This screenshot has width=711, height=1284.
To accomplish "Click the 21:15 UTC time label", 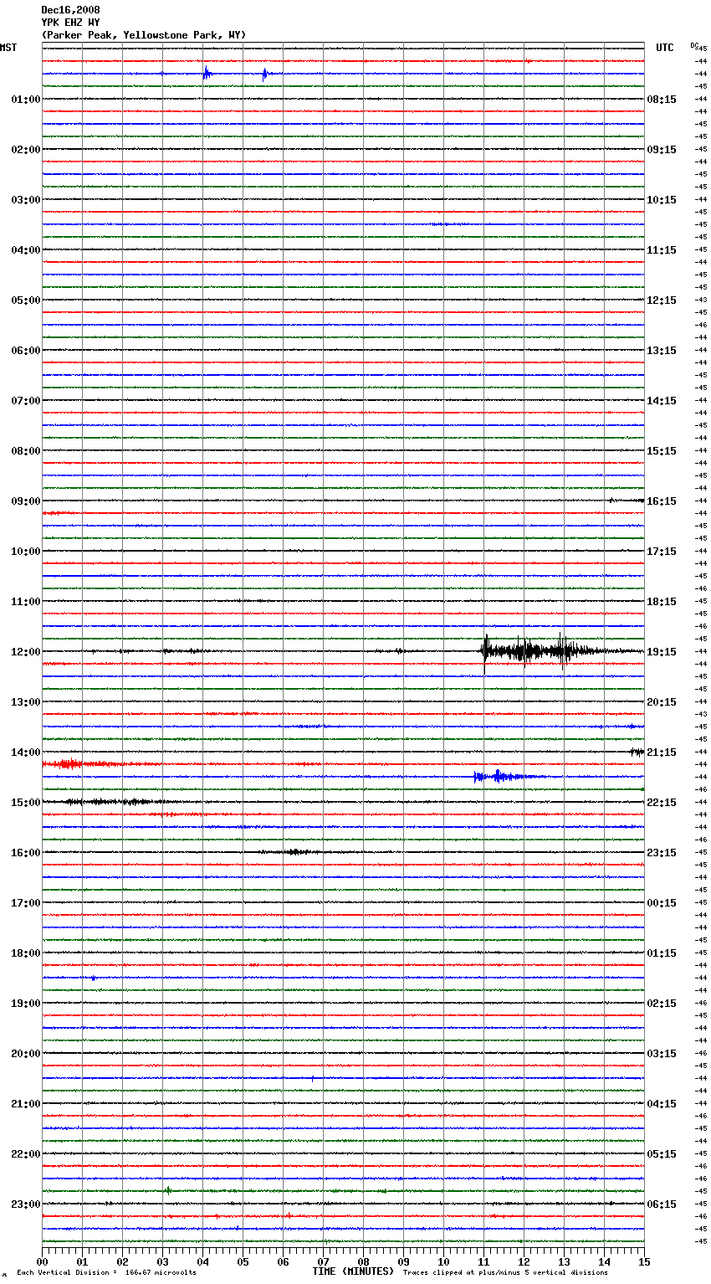I will 662,752.
